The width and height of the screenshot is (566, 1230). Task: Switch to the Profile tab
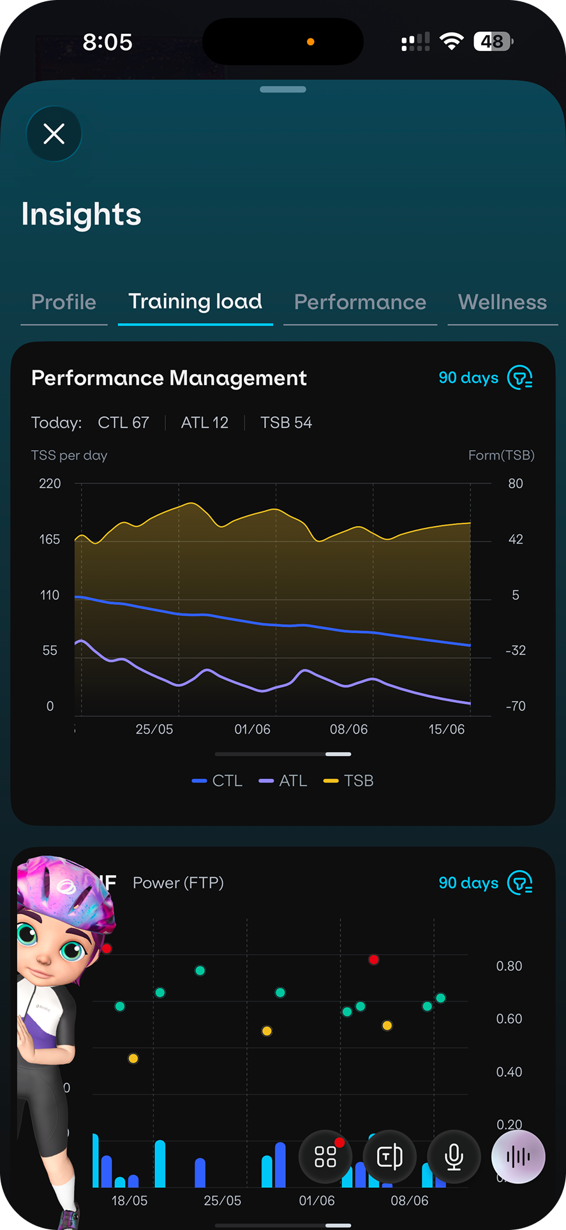(64, 302)
